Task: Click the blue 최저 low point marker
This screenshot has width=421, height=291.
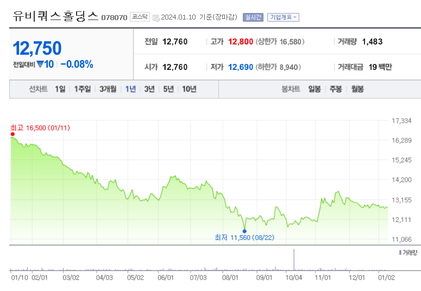Action: 244,231
